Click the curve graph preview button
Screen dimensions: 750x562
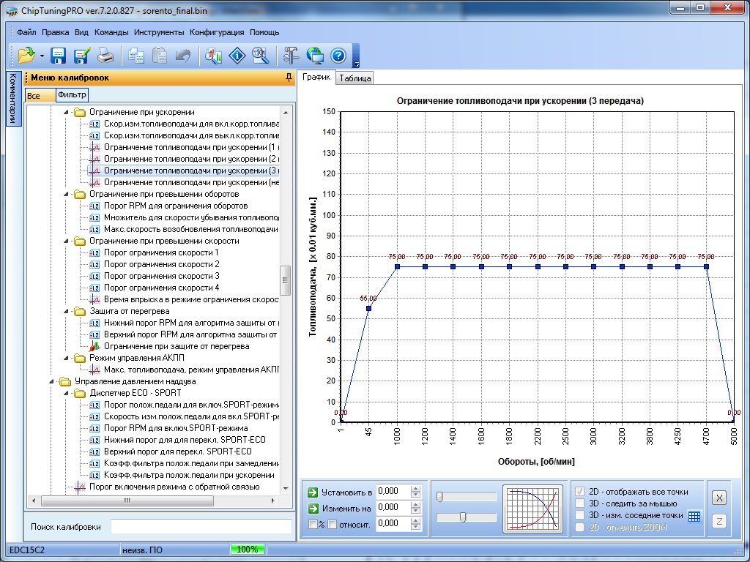533,507
